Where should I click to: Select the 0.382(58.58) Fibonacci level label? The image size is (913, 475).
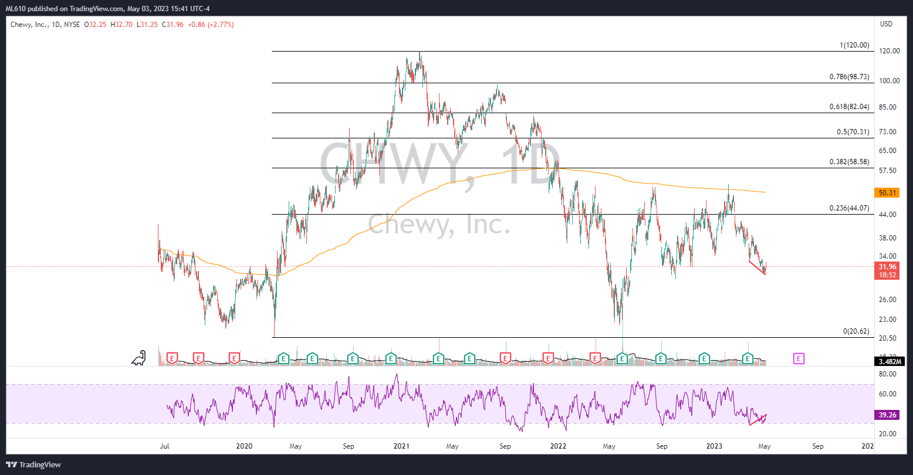[849, 162]
